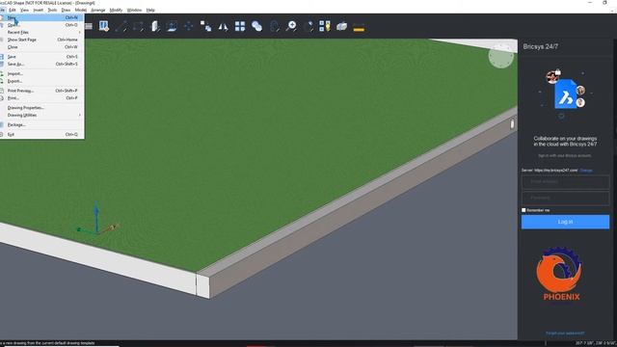Viewport: 617px width, 347px height.
Task: Select Show Start Page menu entry
Action: click(x=42, y=40)
